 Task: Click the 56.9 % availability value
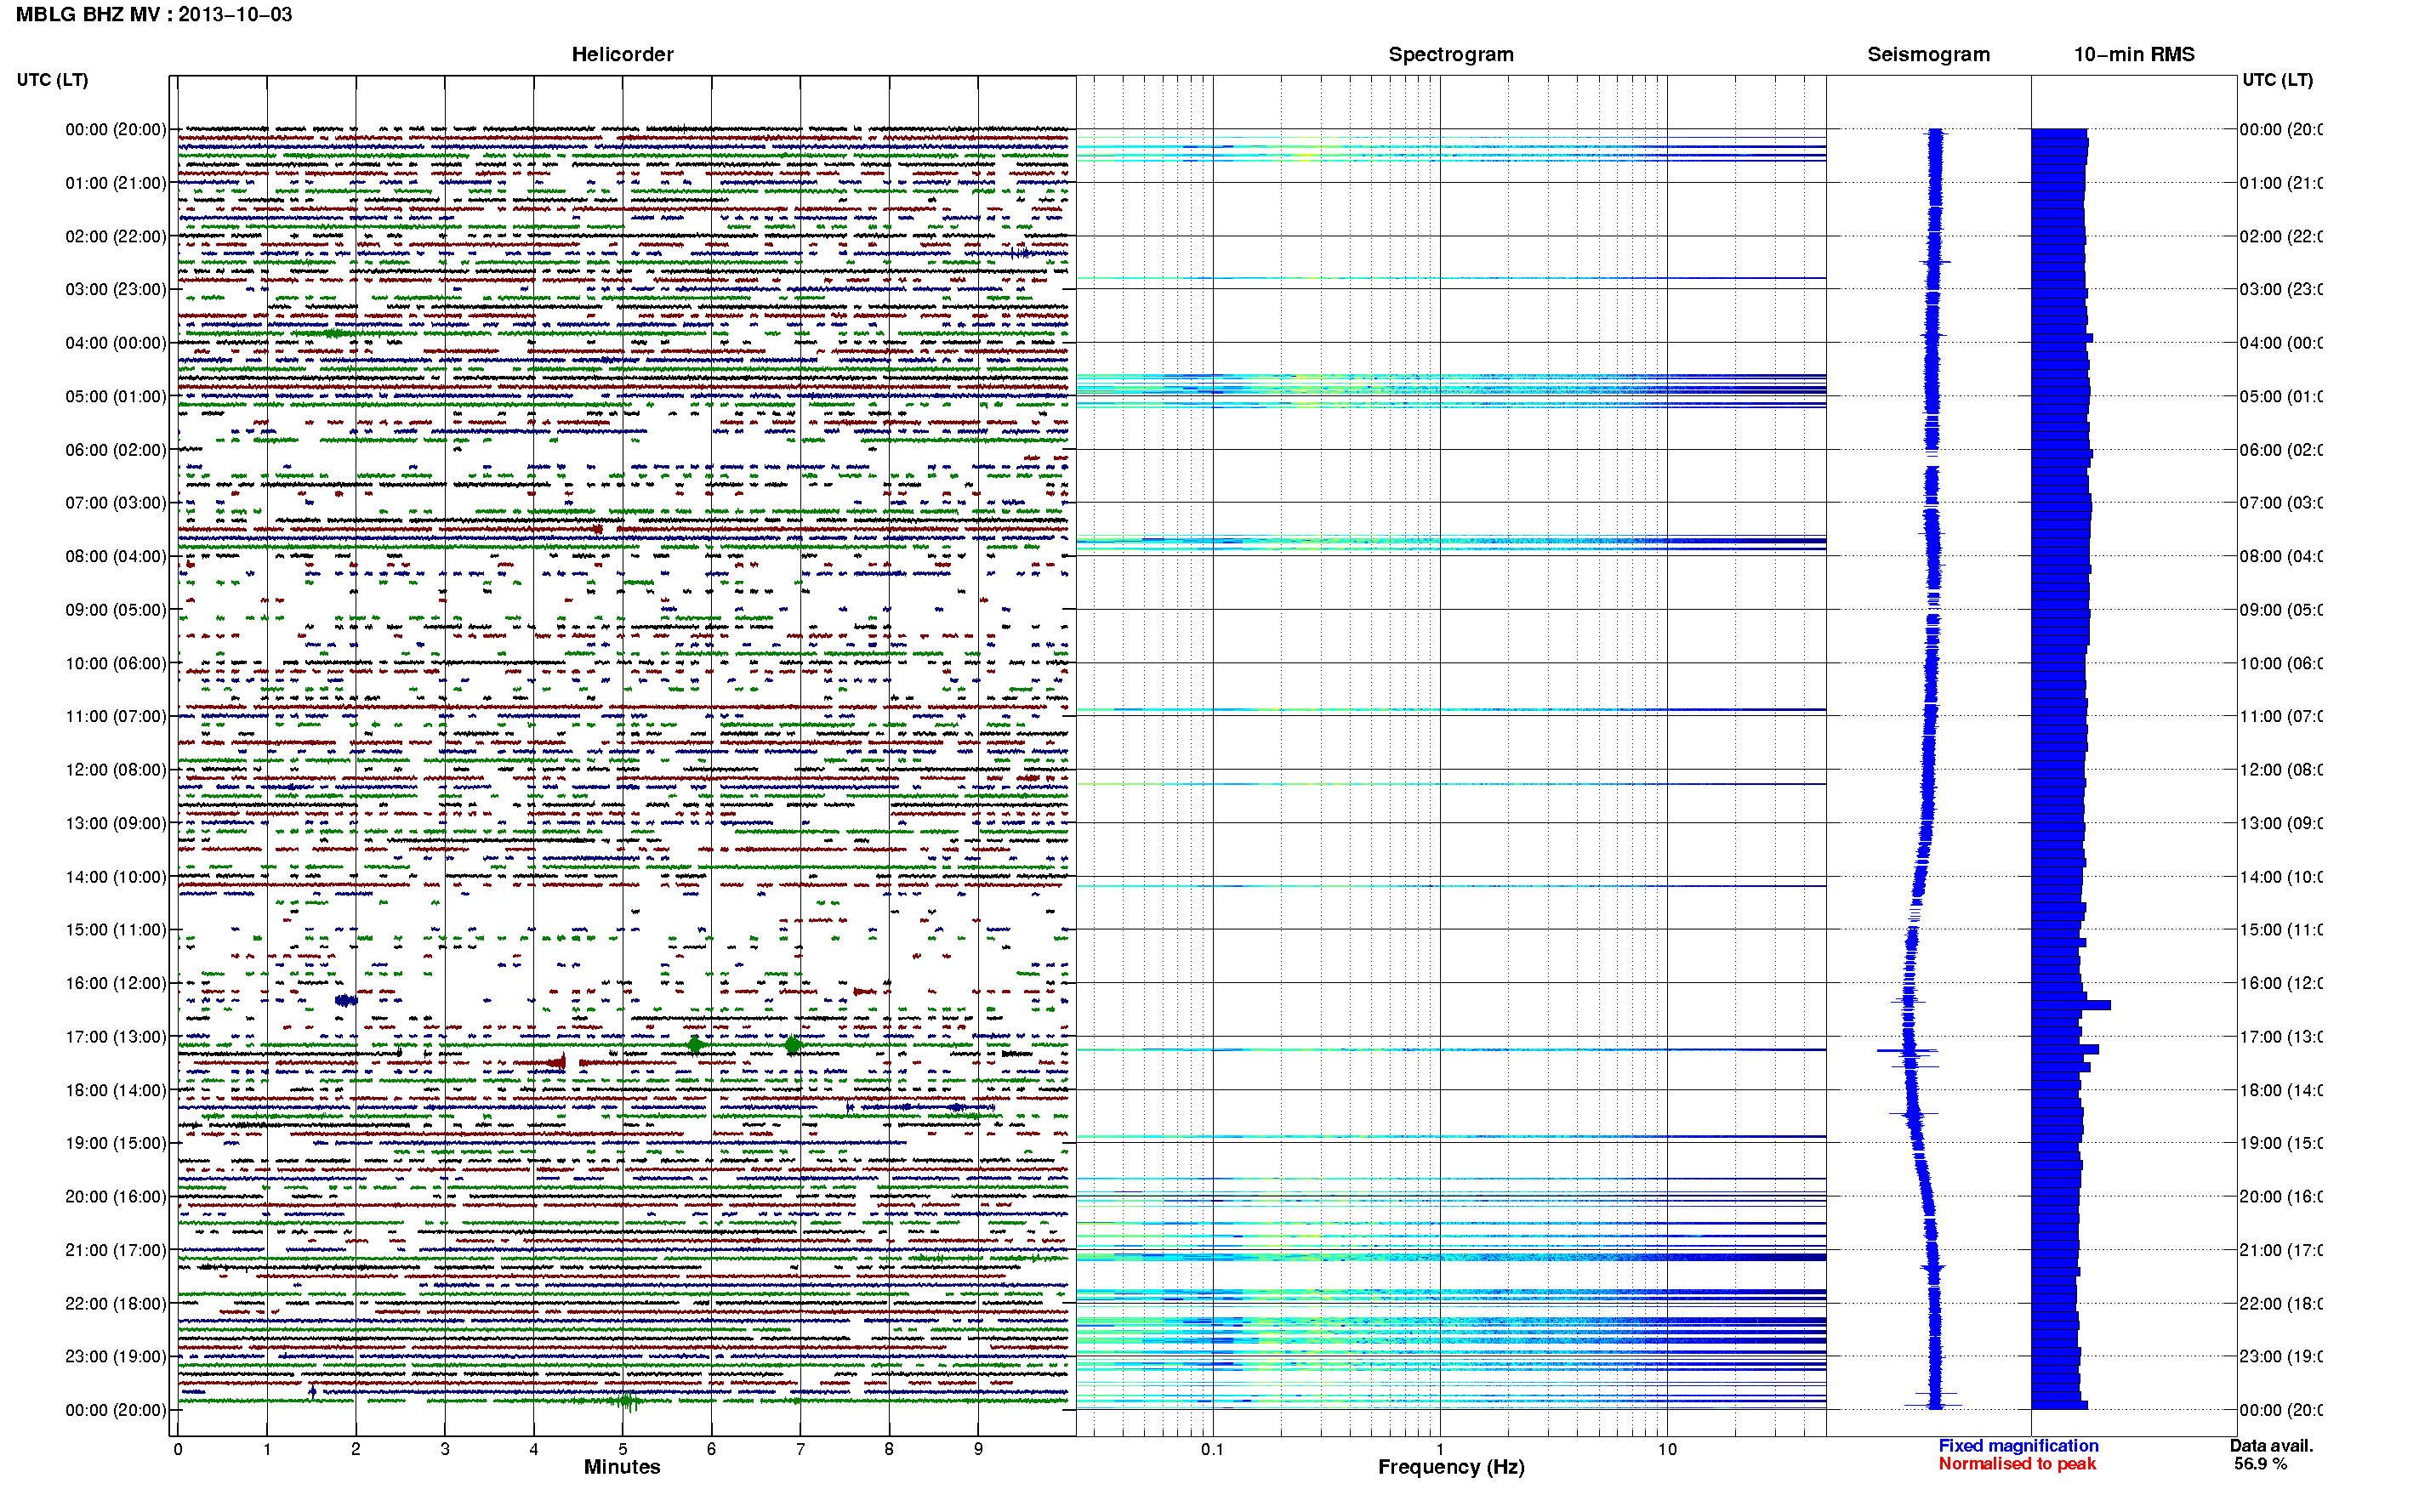pos(2260,1464)
